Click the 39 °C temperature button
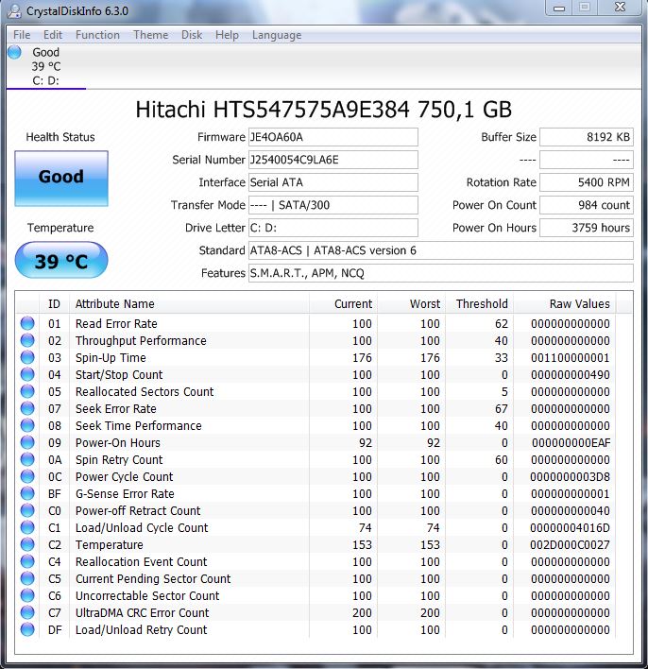Viewport: 648px width, 669px height. [x=61, y=262]
